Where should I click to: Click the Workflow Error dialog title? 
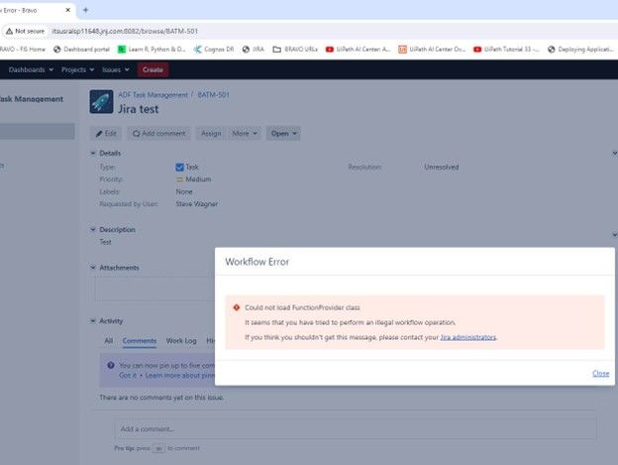pos(257,262)
